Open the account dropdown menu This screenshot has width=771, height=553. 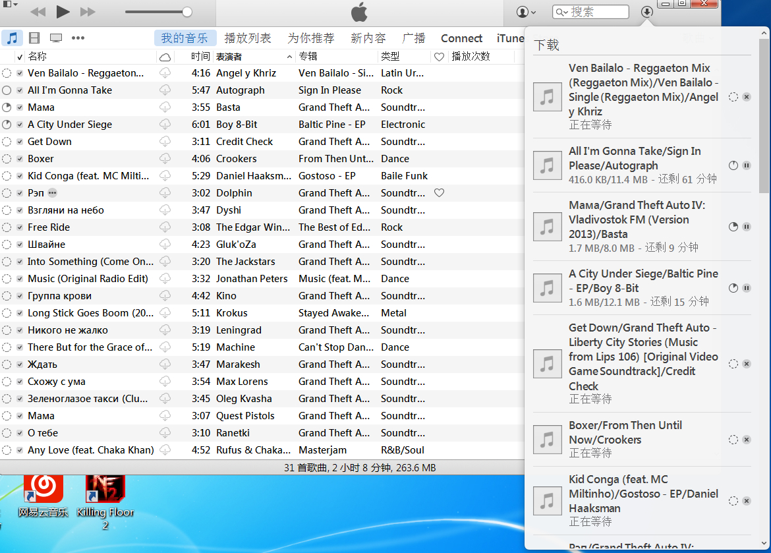pos(526,12)
